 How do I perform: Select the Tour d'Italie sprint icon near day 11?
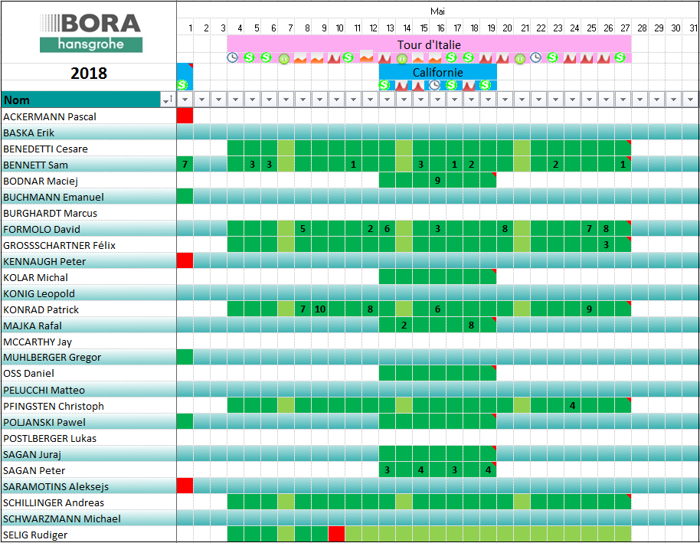pyautogui.click(x=348, y=57)
